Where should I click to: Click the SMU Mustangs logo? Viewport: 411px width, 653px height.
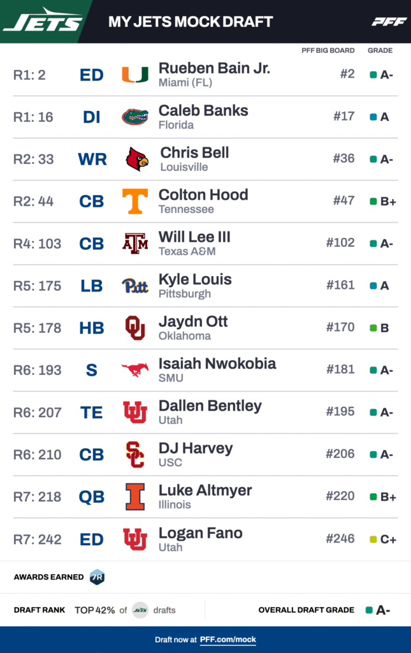(x=135, y=370)
